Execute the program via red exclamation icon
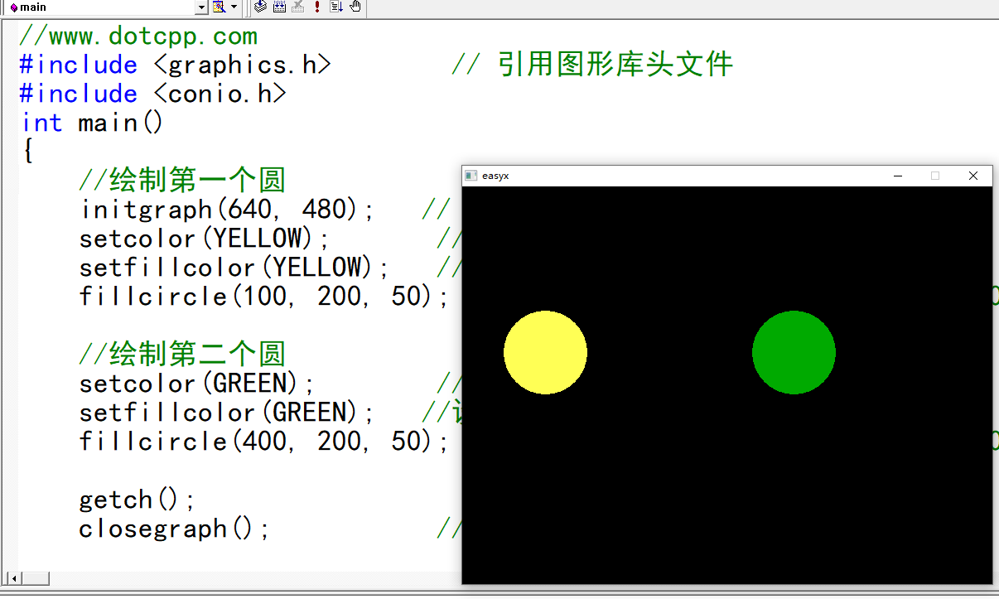This screenshot has width=999, height=599. click(317, 7)
